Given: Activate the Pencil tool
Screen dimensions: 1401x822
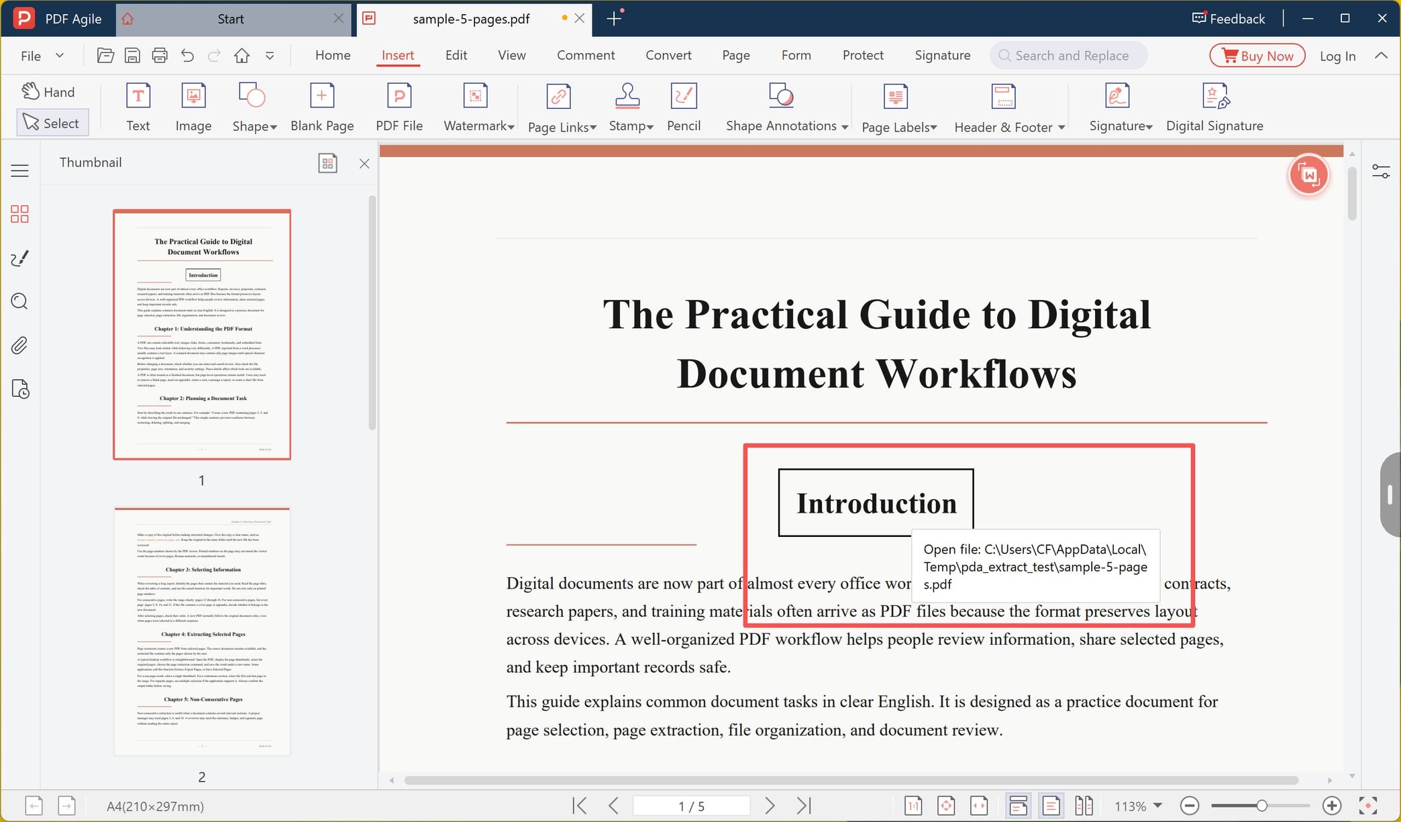Looking at the screenshot, I should [684, 107].
